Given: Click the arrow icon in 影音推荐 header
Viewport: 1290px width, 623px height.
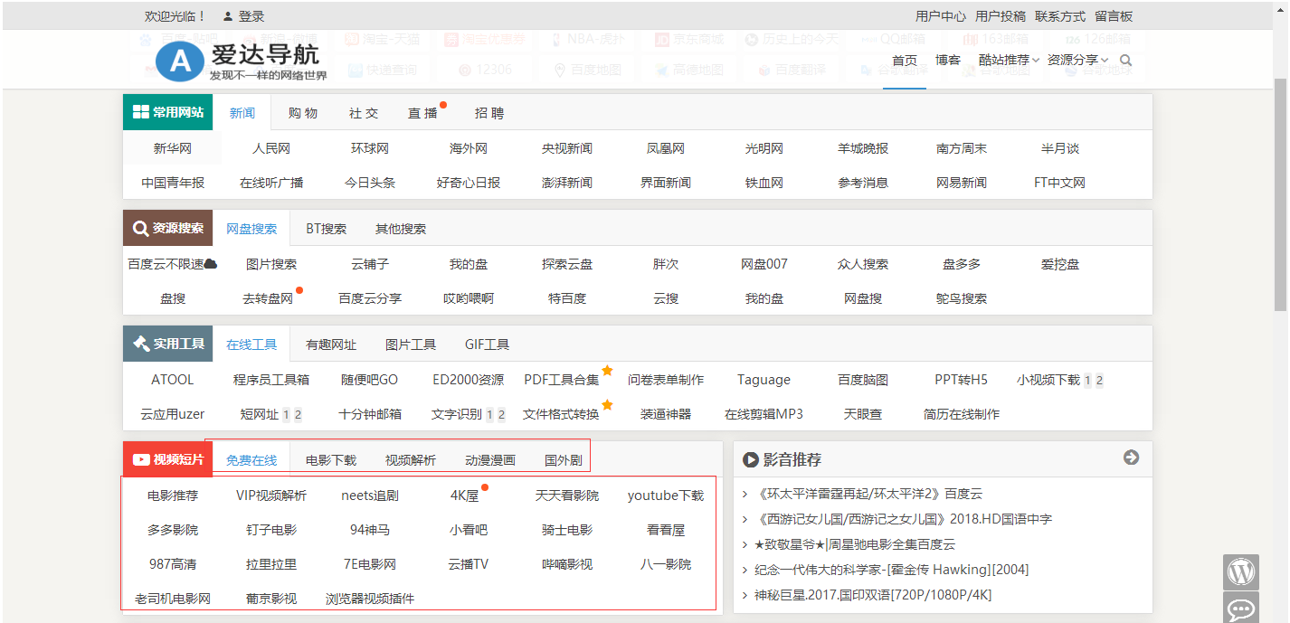Looking at the screenshot, I should tap(1131, 458).
